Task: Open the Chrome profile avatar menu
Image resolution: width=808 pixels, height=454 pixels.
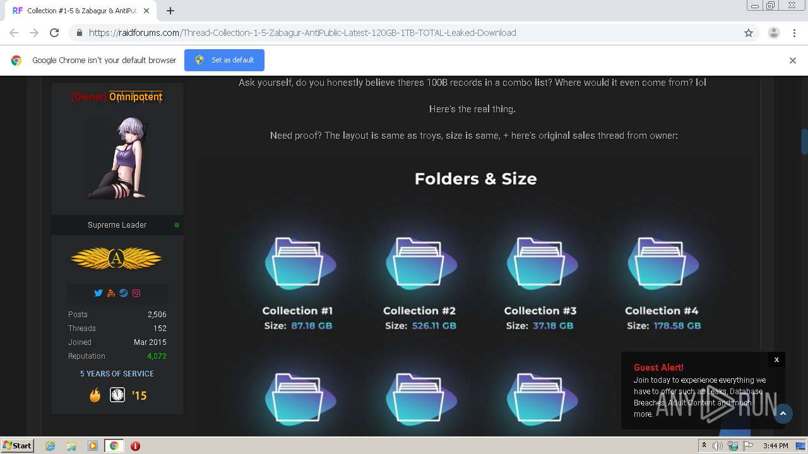Action: tap(773, 33)
